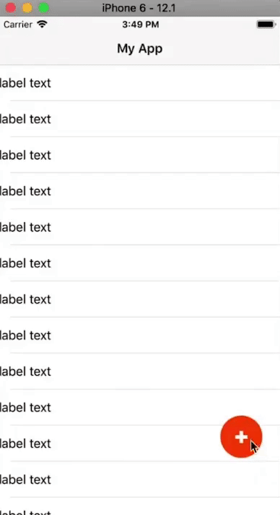
Task: Click the battery icon in status bar
Action: pos(266,25)
